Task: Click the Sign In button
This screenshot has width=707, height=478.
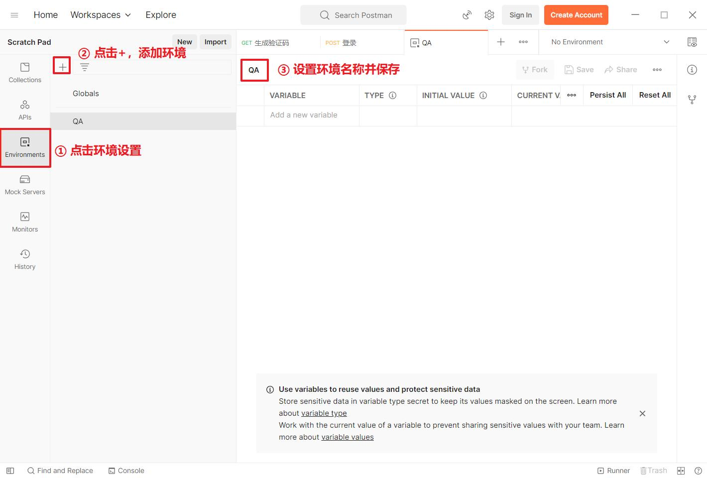Action: point(520,15)
